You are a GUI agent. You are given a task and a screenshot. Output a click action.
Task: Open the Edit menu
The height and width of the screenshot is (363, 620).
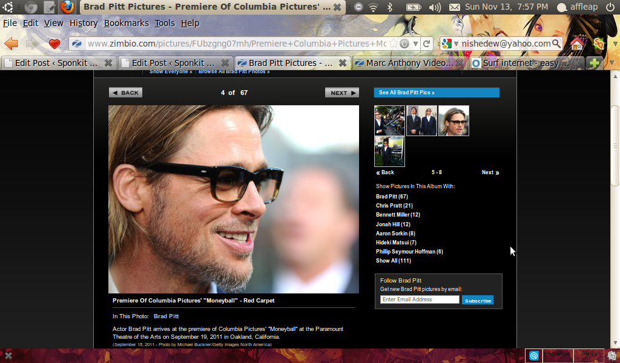[x=30, y=24]
